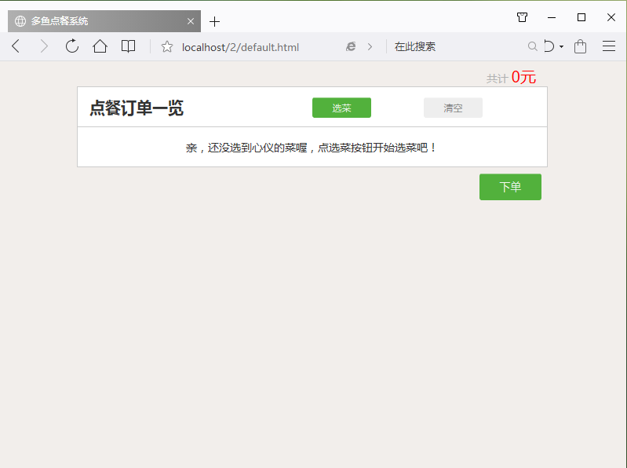This screenshot has height=468, width=627.
Task: Click the 点餐订单一览 heading
Action: [137, 108]
